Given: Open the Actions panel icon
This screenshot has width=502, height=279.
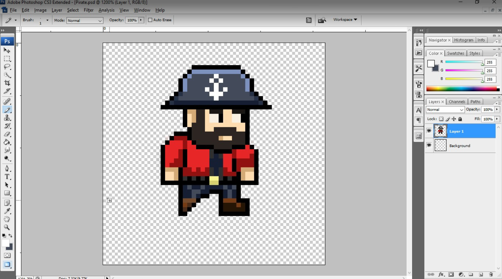Looking at the screenshot, I should (x=419, y=53).
